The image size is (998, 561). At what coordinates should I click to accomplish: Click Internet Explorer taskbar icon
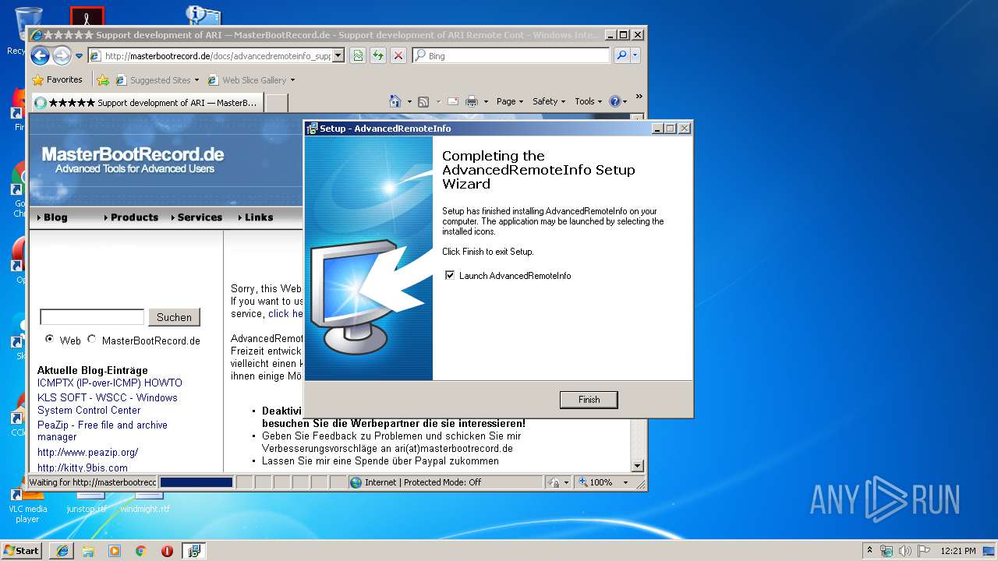click(62, 551)
